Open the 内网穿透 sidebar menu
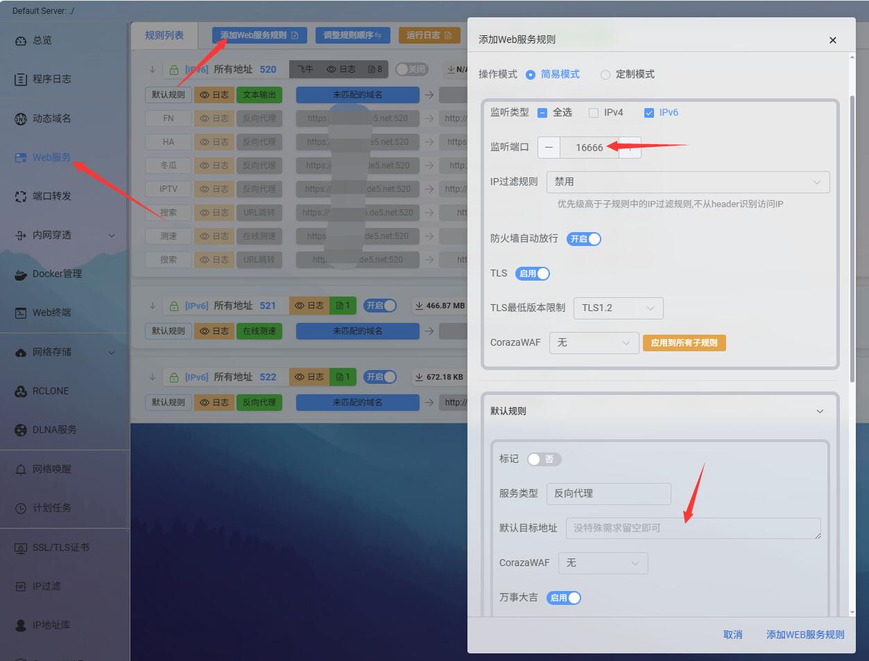This screenshot has width=869, height=661. coord(55,235)
